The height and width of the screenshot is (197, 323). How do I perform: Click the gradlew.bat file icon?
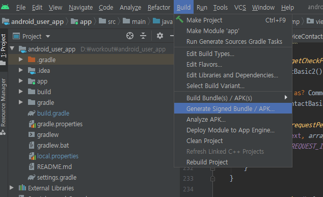(32, 145)
